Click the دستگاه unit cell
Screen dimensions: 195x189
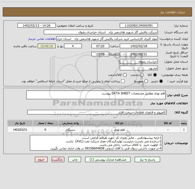pos(70,130)
